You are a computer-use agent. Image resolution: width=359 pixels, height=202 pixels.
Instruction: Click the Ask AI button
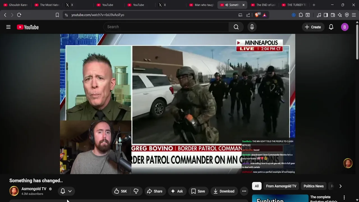pos(177,191)
